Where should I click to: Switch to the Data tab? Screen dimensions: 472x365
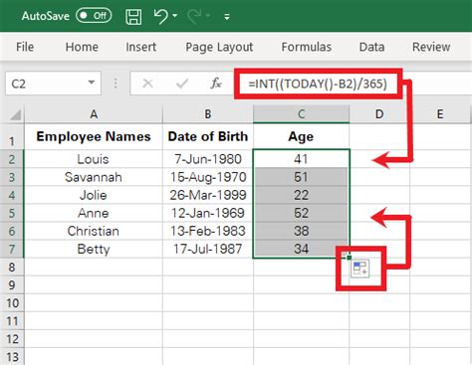coord(371,47)
